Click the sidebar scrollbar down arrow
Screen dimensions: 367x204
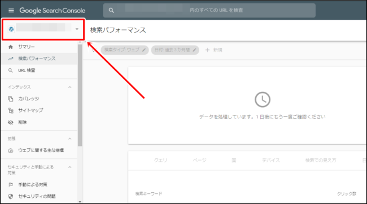click(x=80, y=202)
